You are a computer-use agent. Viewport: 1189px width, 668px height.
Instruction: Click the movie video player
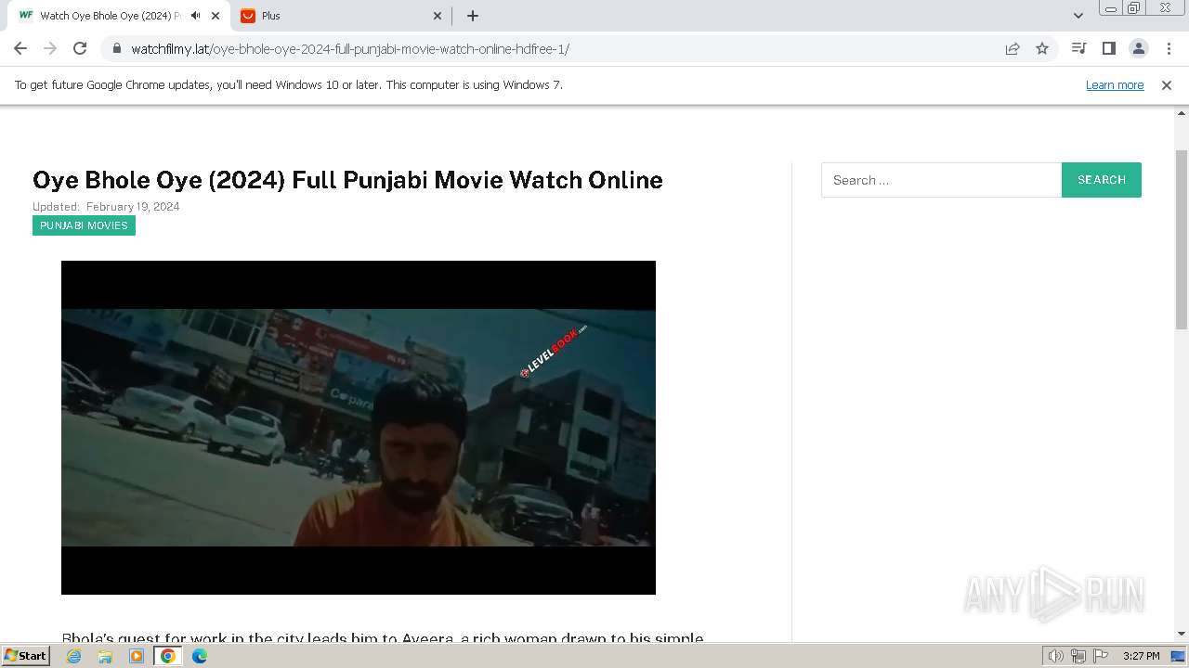[359, 428]
